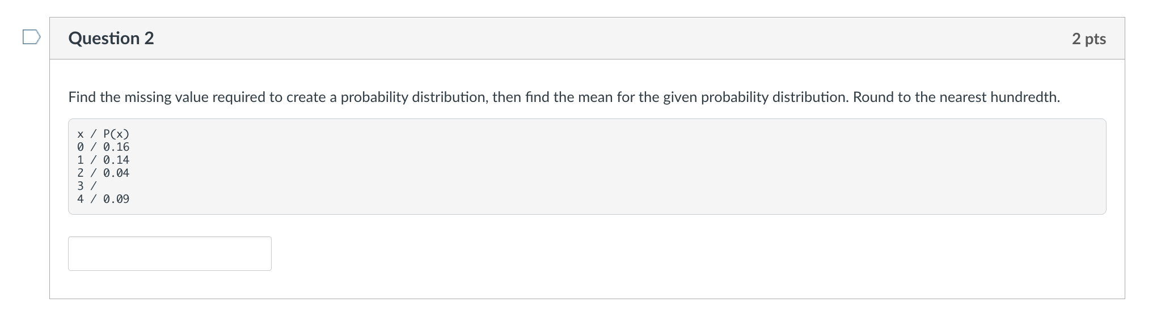The image size is (1161, 332).
Task: Click the value 0.16 in the table
Action: [x=117, y=147]
